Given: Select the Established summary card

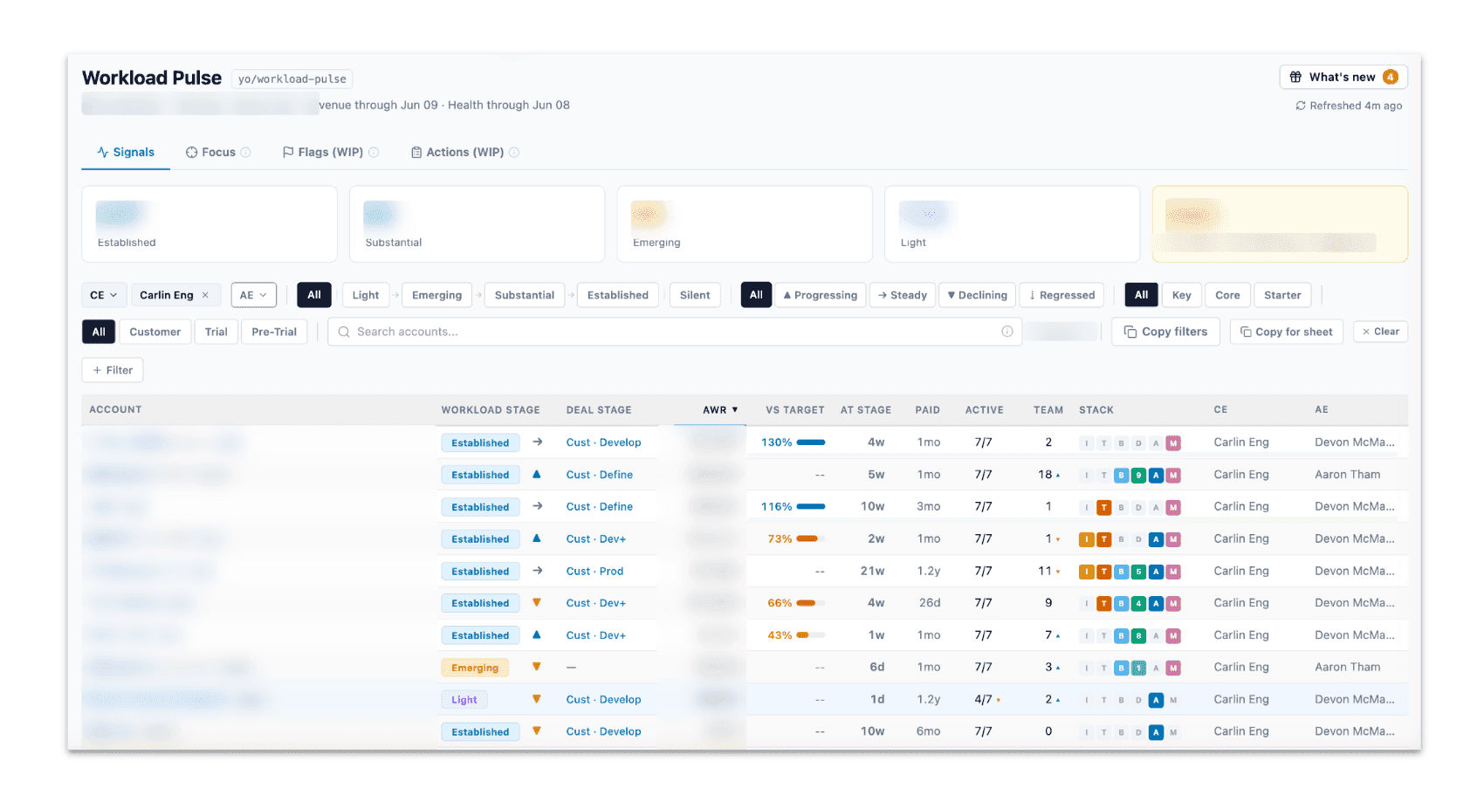Looking at the screenshot, I should coord(210,224).
